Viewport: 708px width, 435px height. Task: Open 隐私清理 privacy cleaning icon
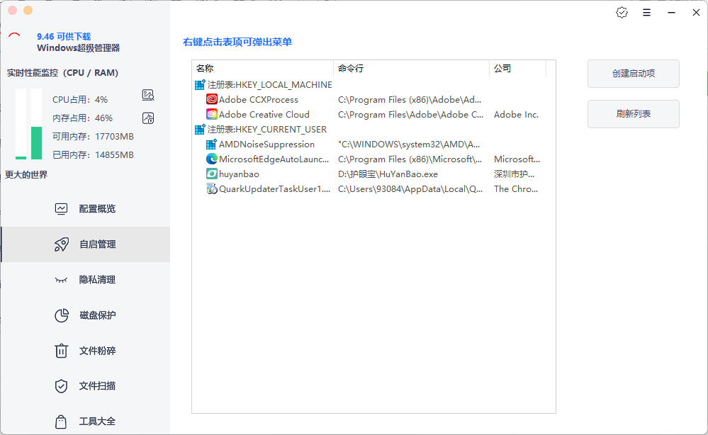click(x=62, y=279)
